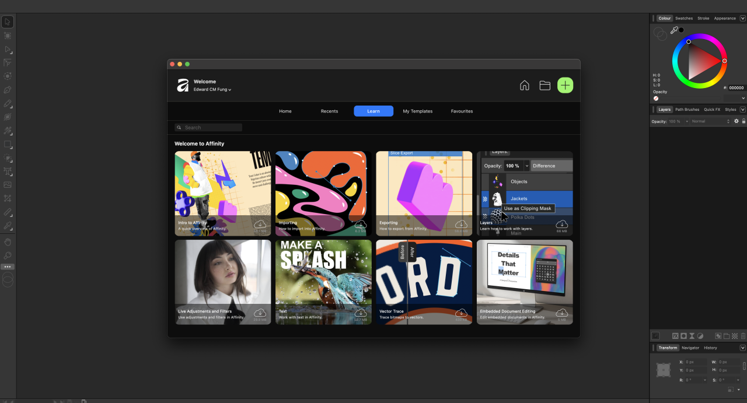Open the Swatches panel tab

pyautogui.click(x=684, y=18)
